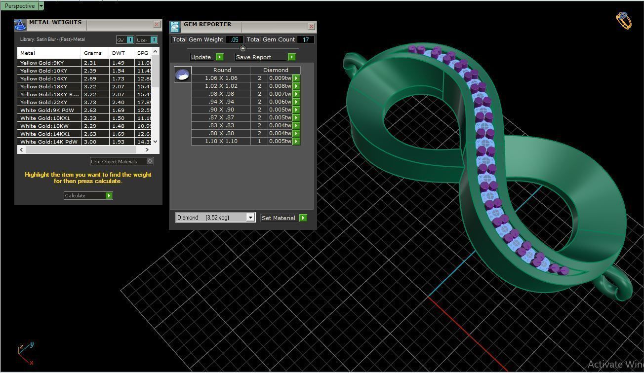Image resolution: width=644 pixels, height=373 pixels.
Task: Select Yellow Gold:14KY row
Action: (84, 78)
